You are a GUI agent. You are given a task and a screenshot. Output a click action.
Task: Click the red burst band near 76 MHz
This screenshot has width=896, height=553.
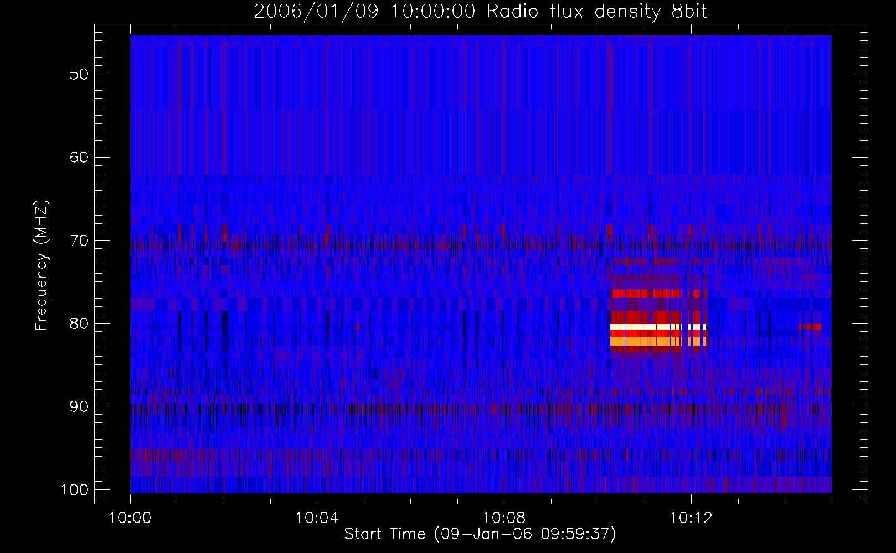point(658,293)
